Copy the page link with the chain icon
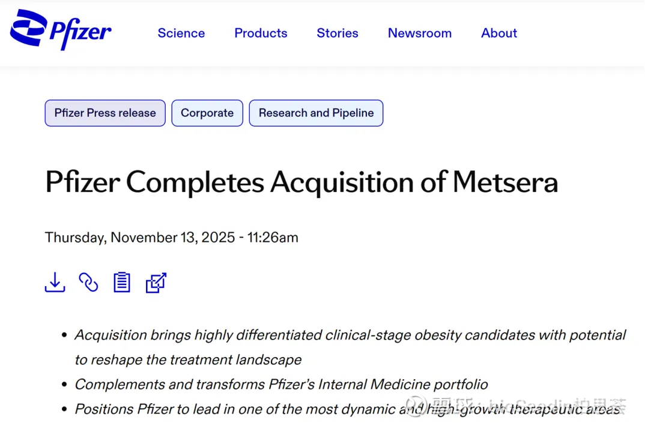 pos(88,282)
